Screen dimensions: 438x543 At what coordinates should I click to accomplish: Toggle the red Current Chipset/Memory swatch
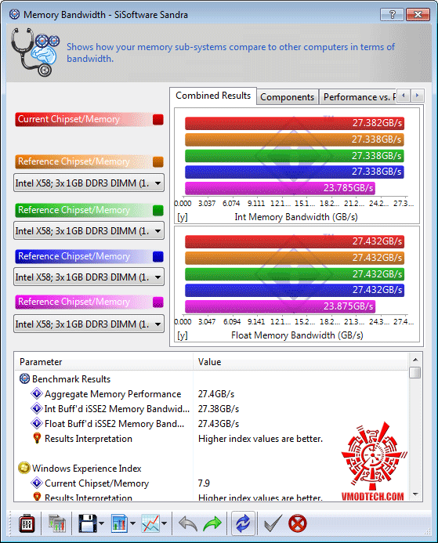158,119
